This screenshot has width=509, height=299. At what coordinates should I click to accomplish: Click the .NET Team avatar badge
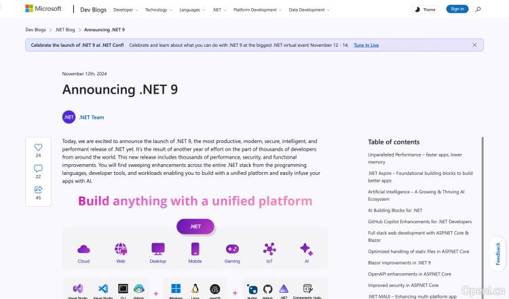click(x=69, y=117)
